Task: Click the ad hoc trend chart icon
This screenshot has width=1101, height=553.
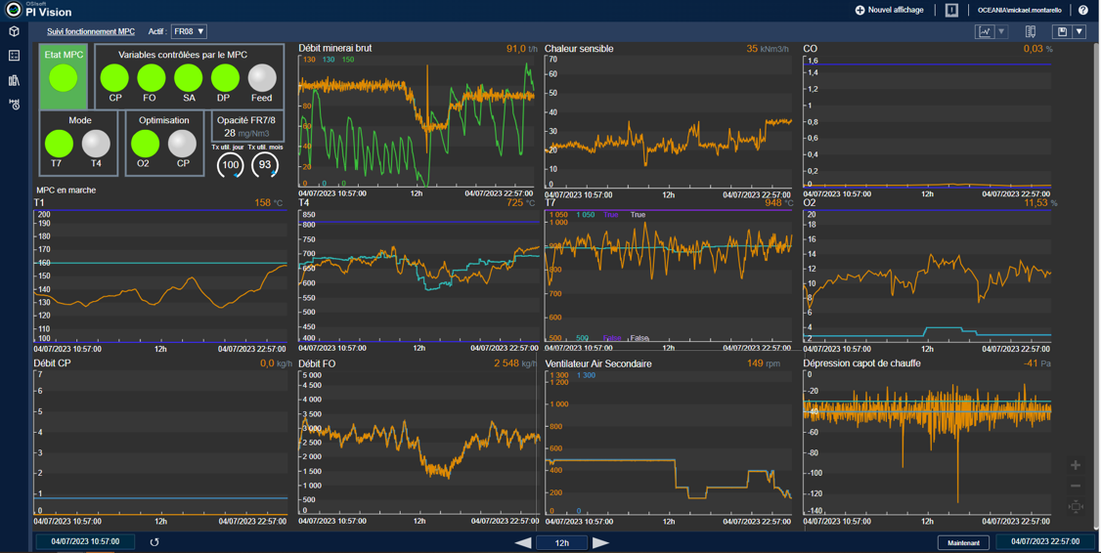Action: 985,32
